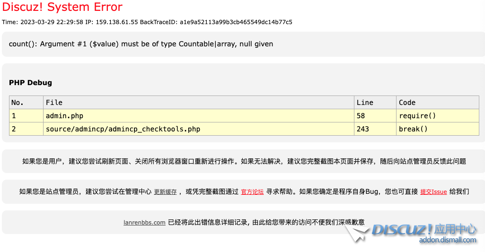Click the Discuz! 应用中心 logo
The height and width of the screenshot is (252, 485).
423,230
